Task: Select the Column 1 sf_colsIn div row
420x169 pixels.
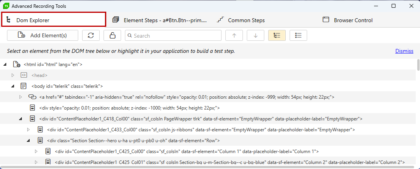Action: click(187, 152)
